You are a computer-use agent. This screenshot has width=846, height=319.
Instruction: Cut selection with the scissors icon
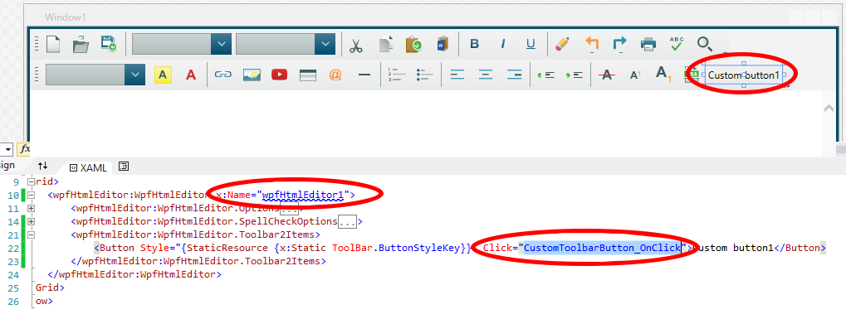(x=355, y=45)
